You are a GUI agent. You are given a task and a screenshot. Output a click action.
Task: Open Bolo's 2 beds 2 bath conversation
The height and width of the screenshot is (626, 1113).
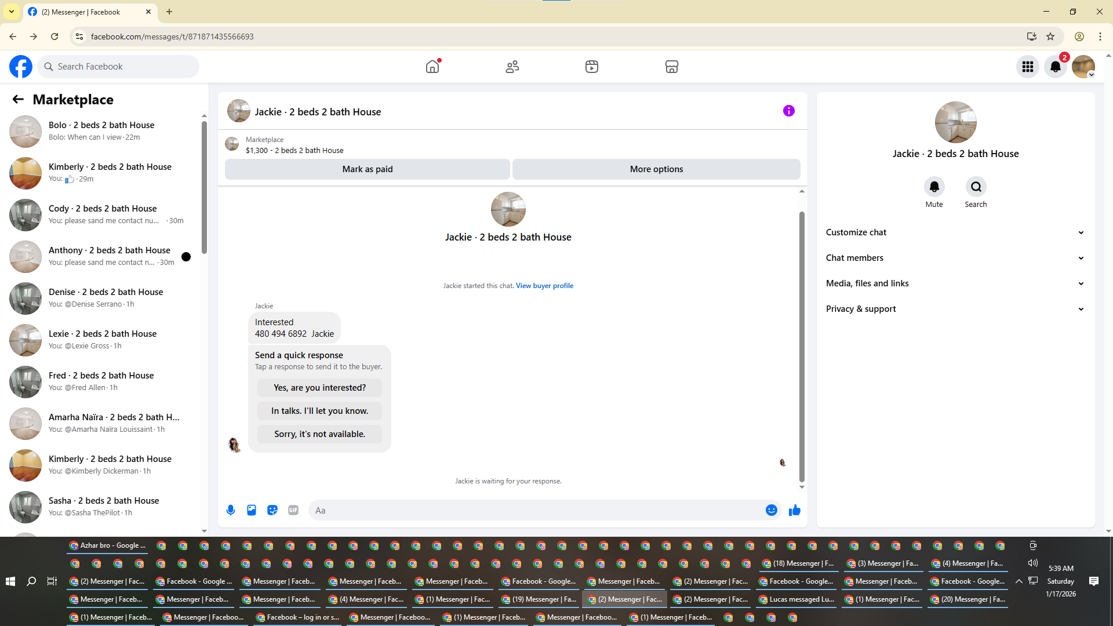(x=101, y=131)
